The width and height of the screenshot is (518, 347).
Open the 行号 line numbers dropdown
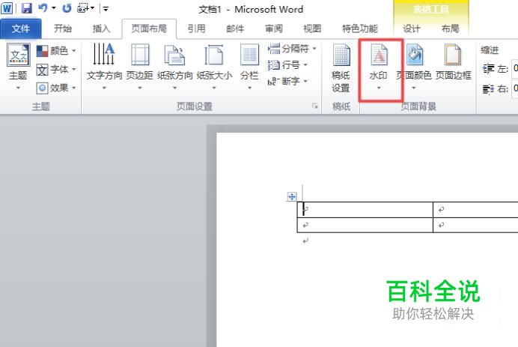click(x=287, y=65)
